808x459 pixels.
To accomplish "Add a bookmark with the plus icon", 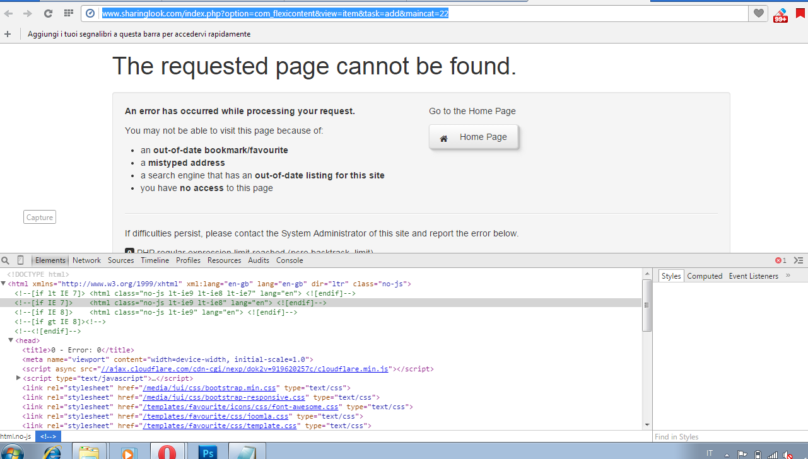I will [8, 34].
